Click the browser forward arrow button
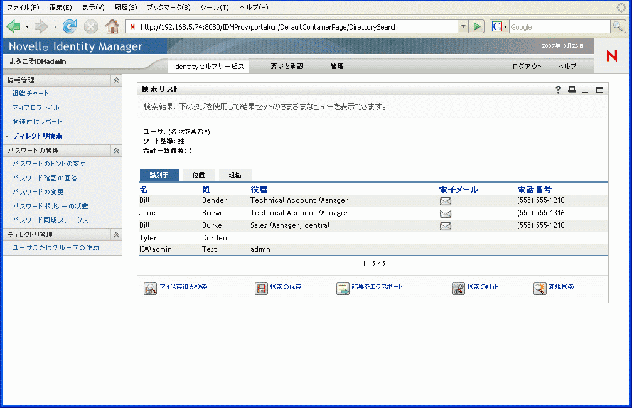Viewport: 632px width, 408px height. tap(41, 27)
